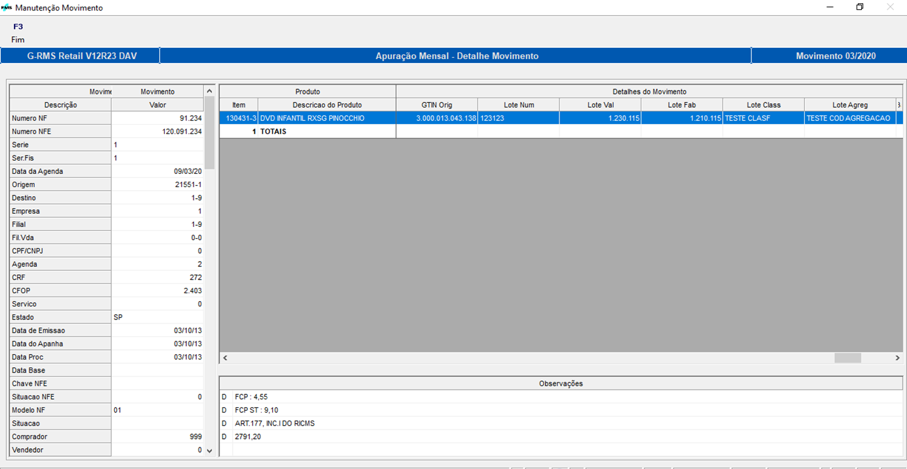Click the RMS application icon in title bar

click(7, 8)
